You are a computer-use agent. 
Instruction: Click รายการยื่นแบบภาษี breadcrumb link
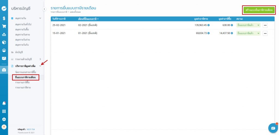[59, 12]
